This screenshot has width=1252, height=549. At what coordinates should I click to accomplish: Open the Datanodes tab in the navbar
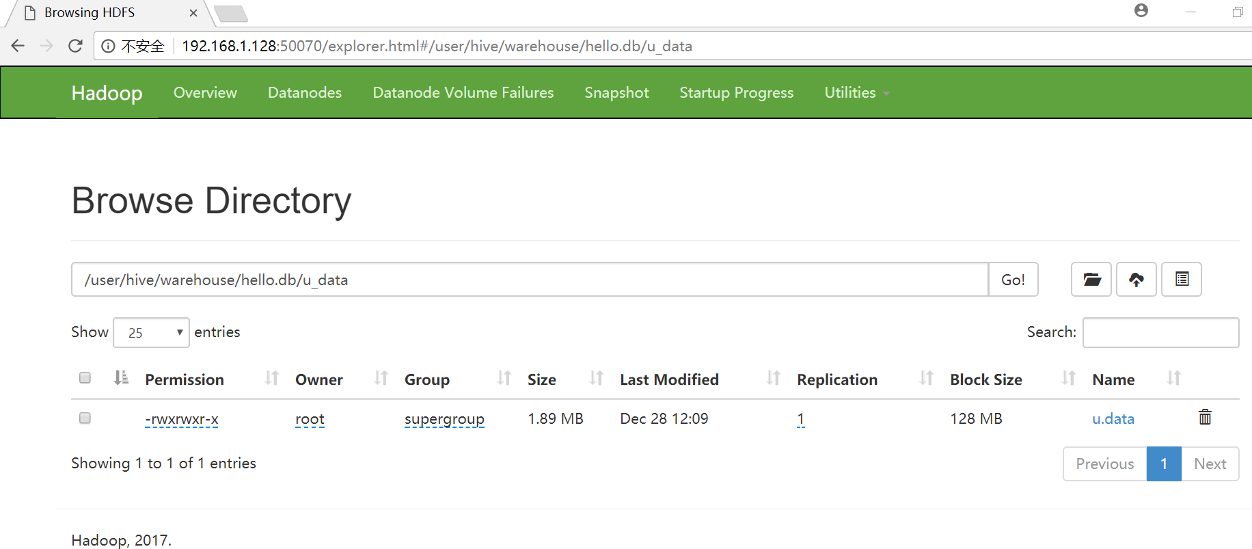(x=305, y=93)
